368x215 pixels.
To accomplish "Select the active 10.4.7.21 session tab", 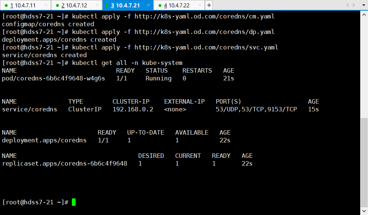I will [x=126, y=5].
